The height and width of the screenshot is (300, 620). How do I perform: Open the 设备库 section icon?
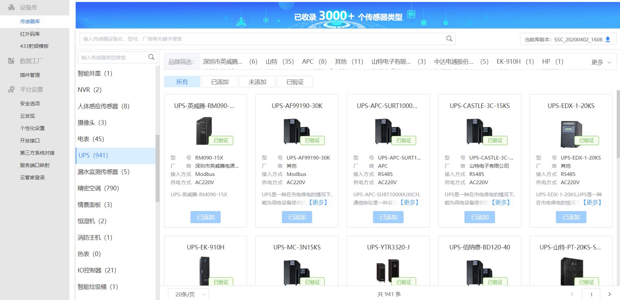coord(11,7)
